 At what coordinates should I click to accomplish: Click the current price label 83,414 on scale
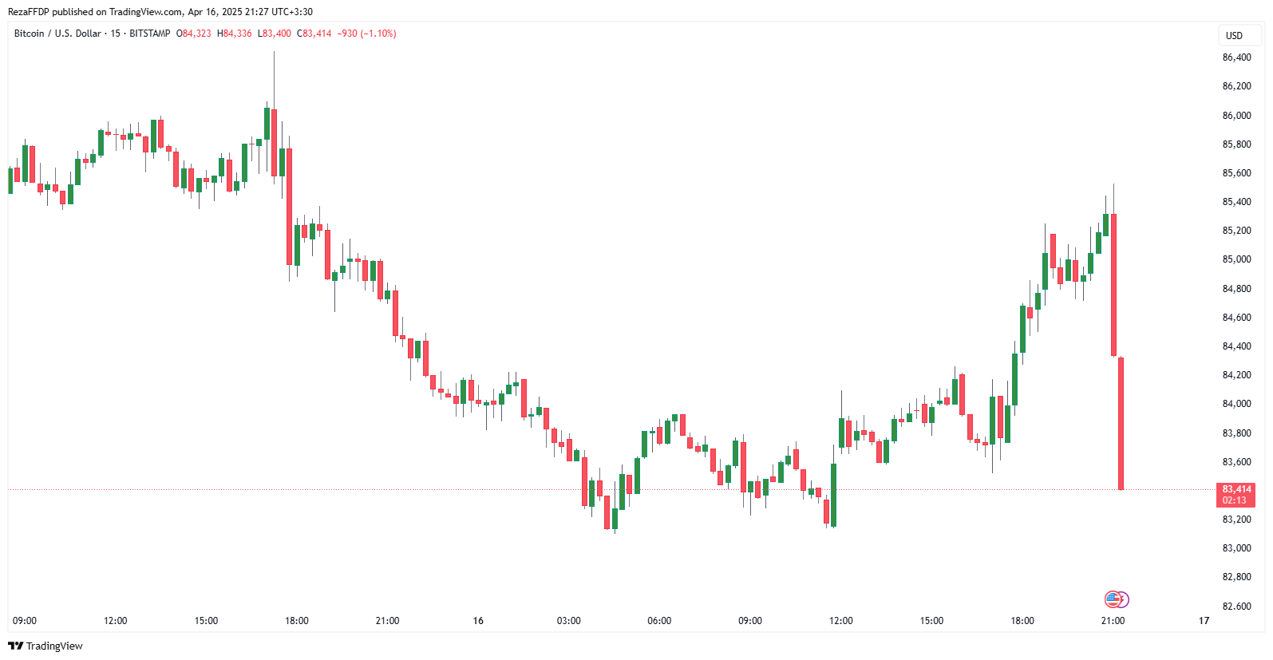[1236, 489]
